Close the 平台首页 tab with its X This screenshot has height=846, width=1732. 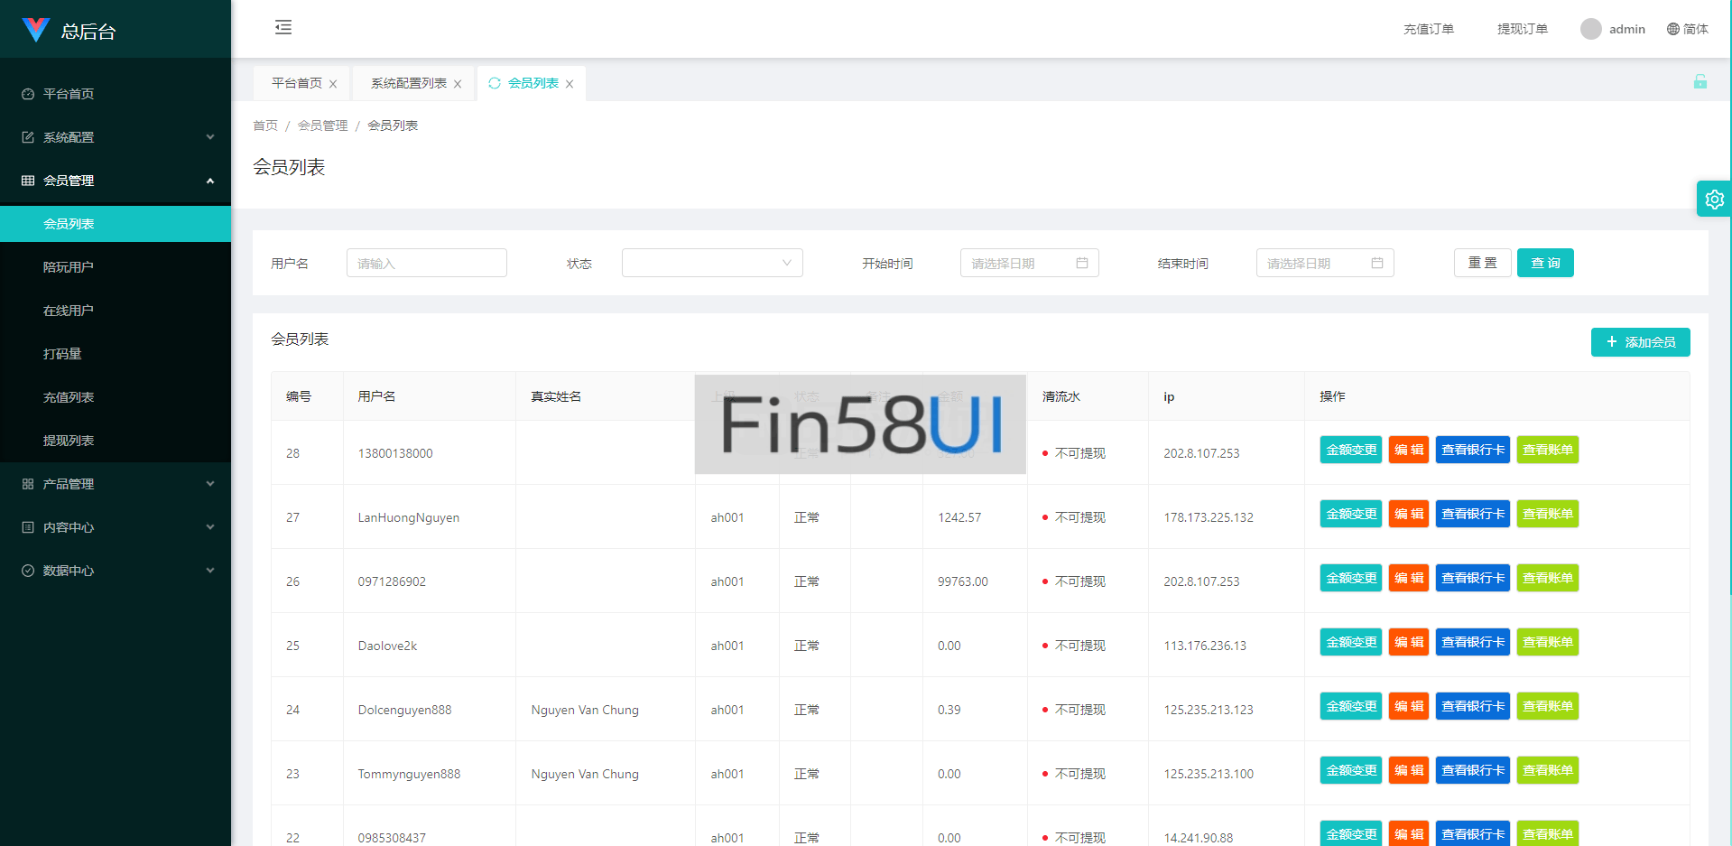point(333,84)
